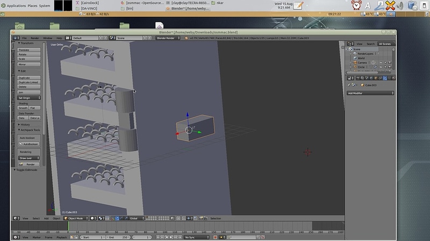Open the Blender Render engine dropdown
Screen dimensions: 430x241
tap(168, 38)
